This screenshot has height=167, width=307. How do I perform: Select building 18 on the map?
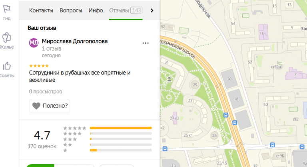tap(236, 99)
